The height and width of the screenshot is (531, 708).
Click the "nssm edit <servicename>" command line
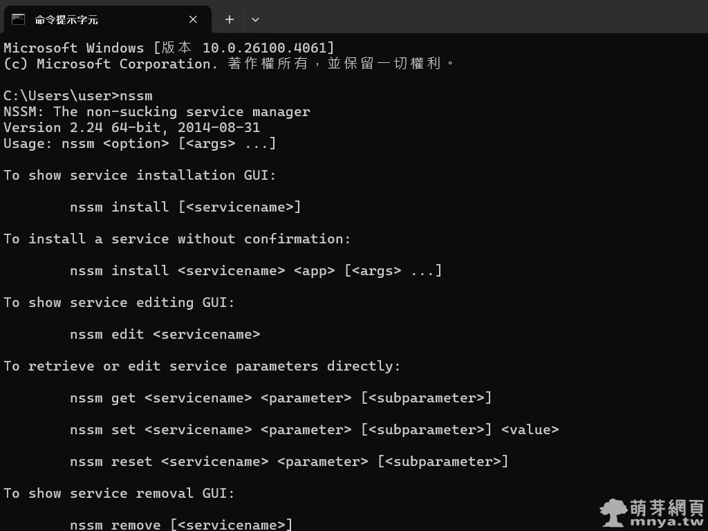165,334
